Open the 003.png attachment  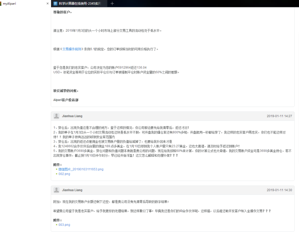[x=64, y=225]
